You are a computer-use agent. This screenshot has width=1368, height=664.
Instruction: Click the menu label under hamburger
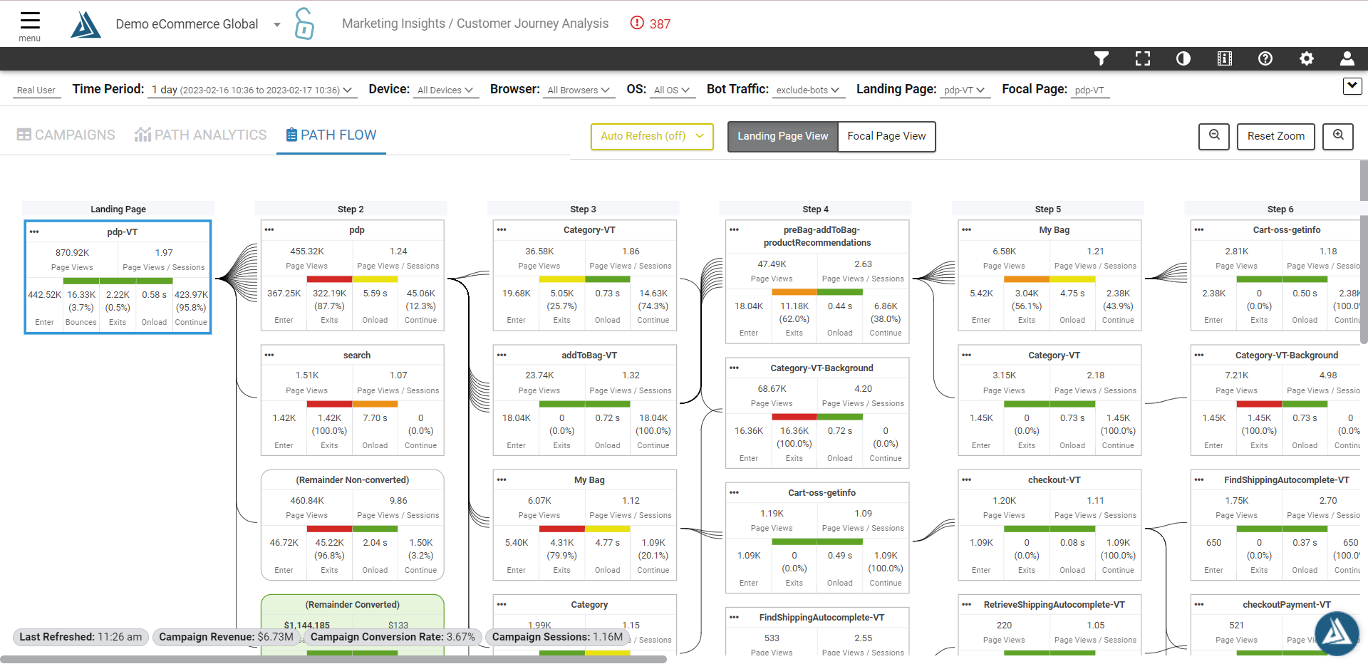tap(30, 38)
